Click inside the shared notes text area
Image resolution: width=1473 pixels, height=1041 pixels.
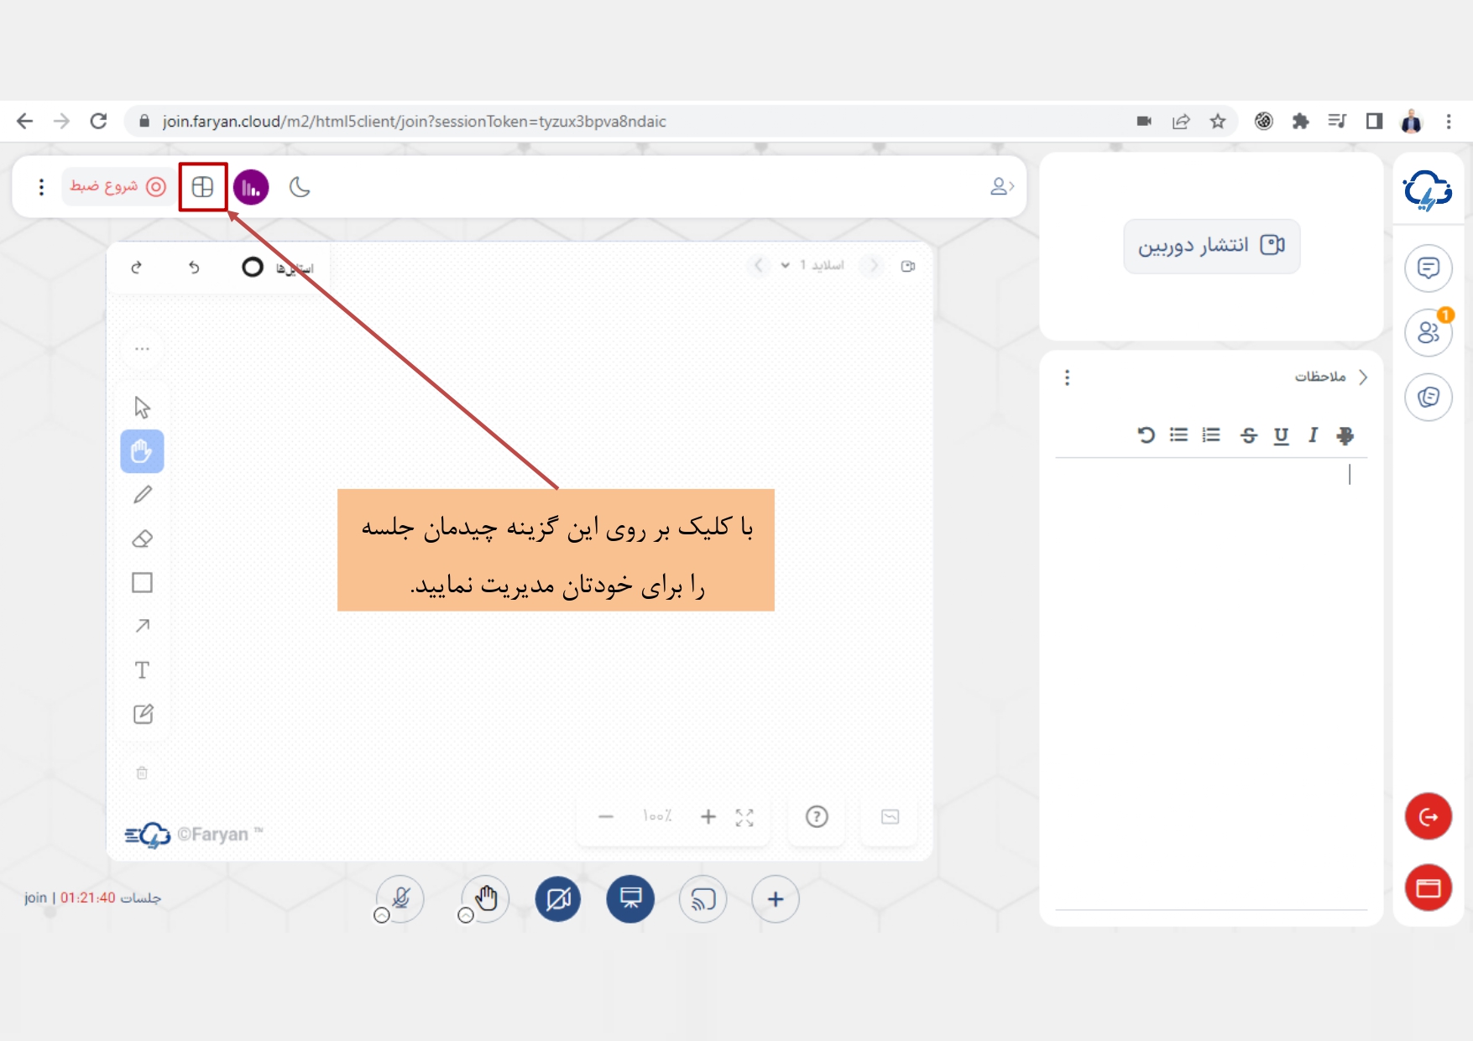1210,671
